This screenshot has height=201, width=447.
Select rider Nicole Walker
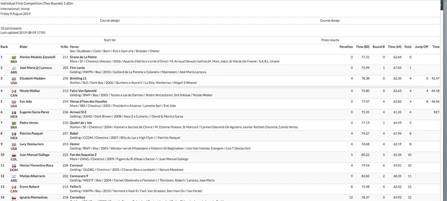30,91
